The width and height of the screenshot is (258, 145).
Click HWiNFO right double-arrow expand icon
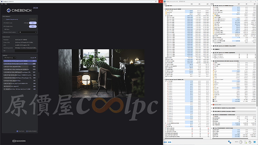(x=170, y=142)
